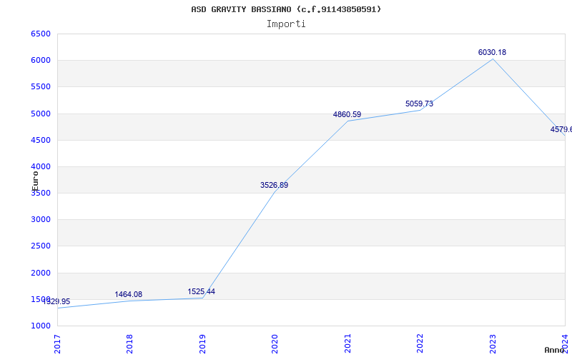
Task: Click the x-axis year label 2020
Action: point(275,343)
